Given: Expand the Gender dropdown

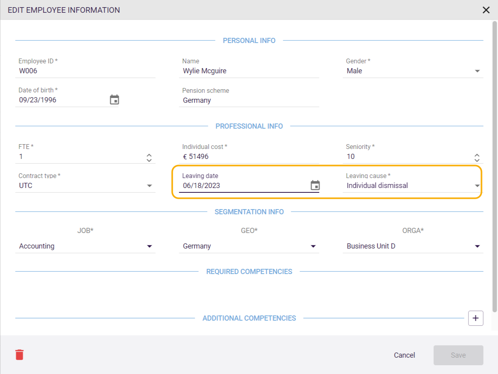Looking at the screenshot, I should [477, 71].
